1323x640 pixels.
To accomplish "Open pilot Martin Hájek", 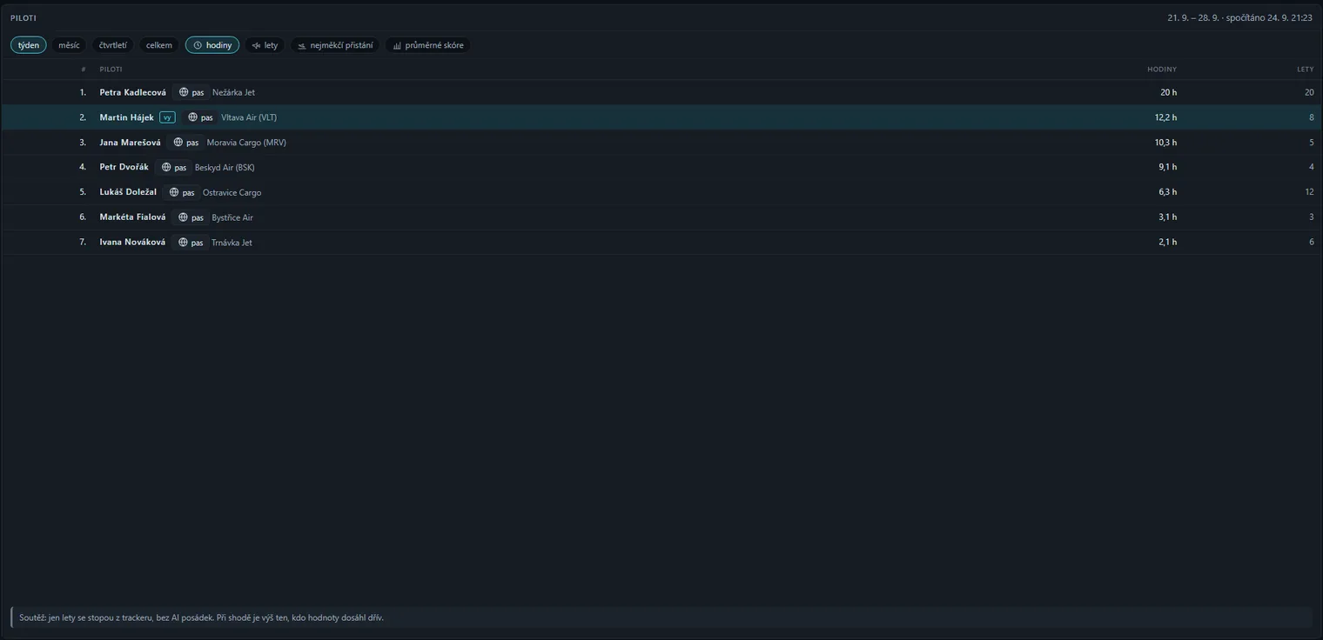I will tap(127, 117).
